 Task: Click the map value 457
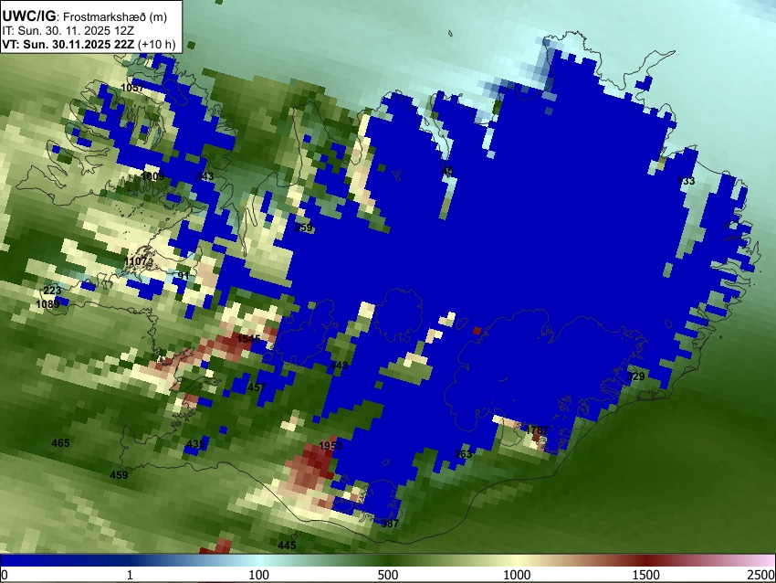(257, 387)
